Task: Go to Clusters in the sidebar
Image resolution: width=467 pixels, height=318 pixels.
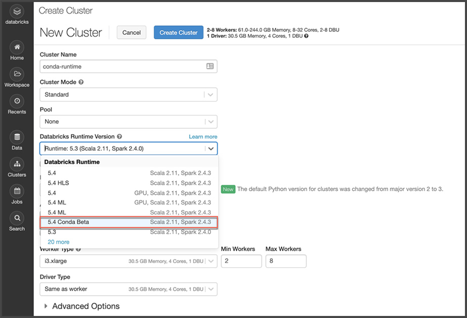Action: click(x=17, y=164)
